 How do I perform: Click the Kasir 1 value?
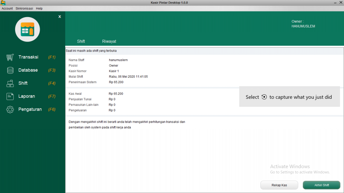[114, 71]
